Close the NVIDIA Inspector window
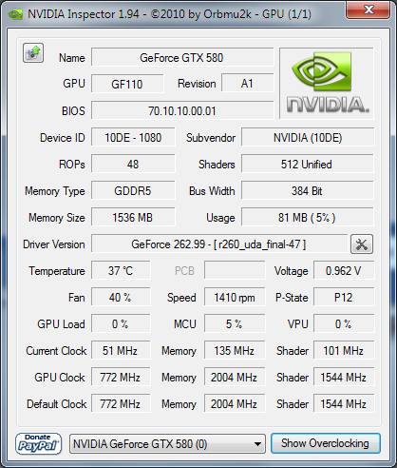397x468 pixels. (369, 10)
